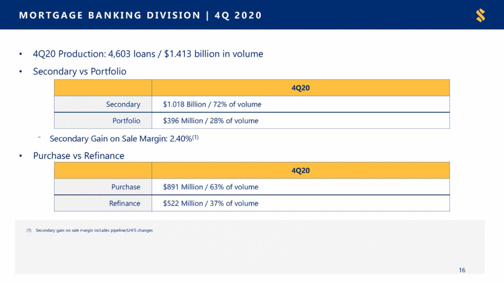The height and width of the screenshot is (283, 504).
Task: Click the footnote about pipeline/LHFS changes
Action: (x=90, y=230)
